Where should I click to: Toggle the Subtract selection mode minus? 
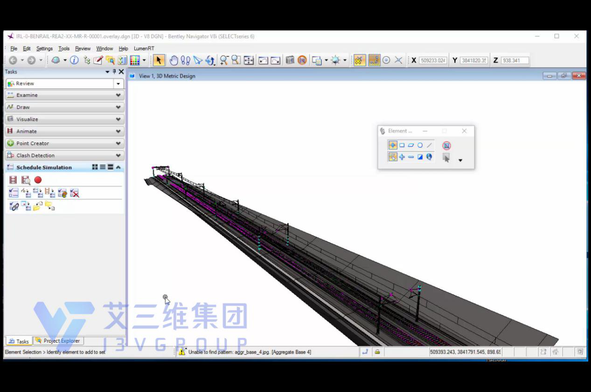[x=411, y=157]
